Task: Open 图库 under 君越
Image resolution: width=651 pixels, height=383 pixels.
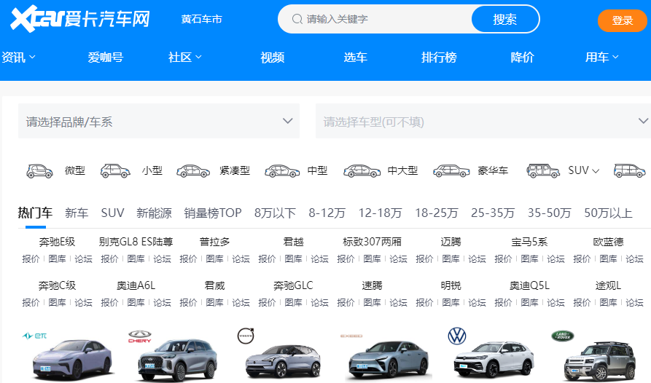Action: (x=294, y=259)
